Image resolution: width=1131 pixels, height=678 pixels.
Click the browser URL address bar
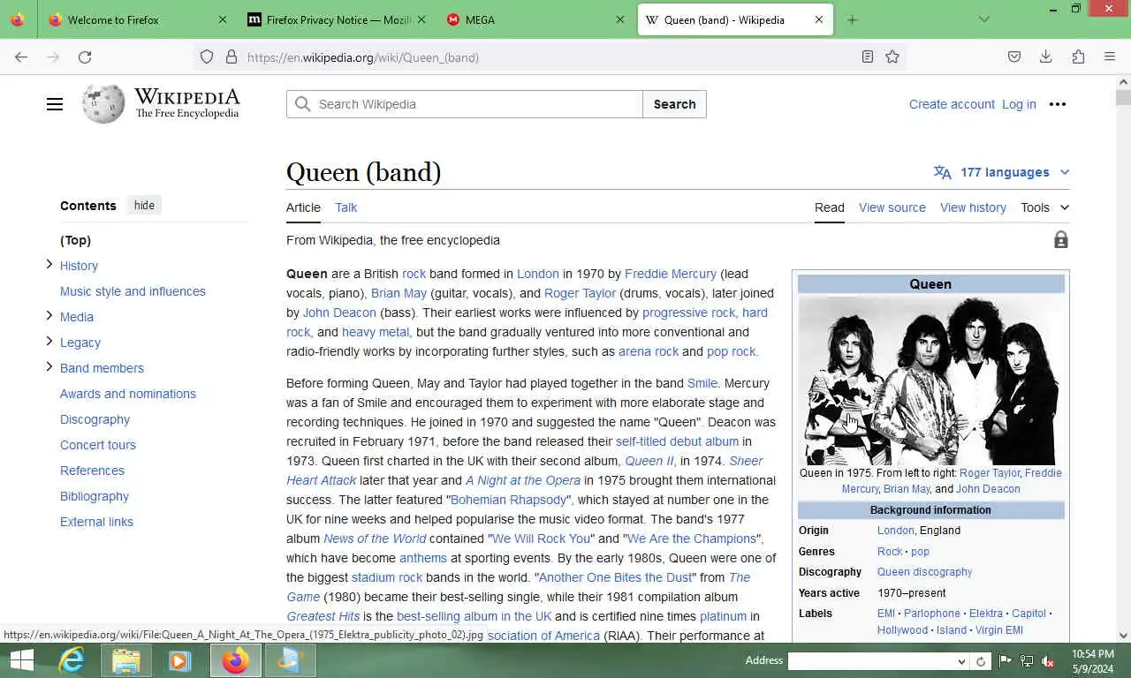point(548,57)
